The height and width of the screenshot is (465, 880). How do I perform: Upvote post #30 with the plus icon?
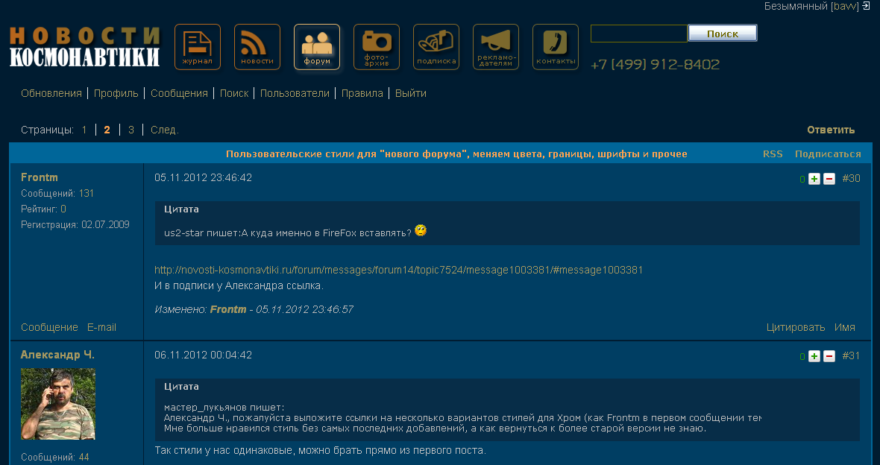pyautogui.click(x=814, y=179)
